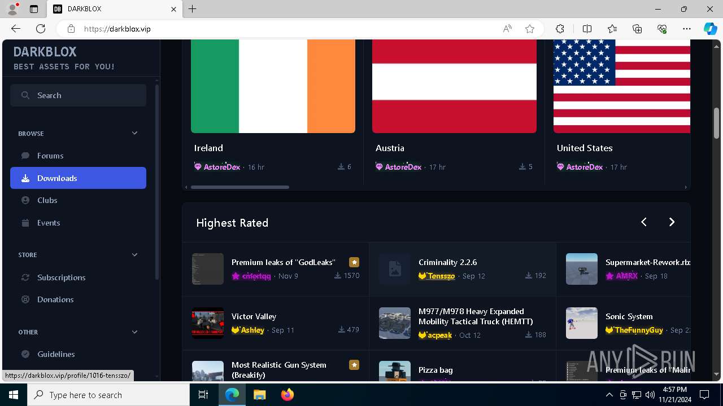
Task: Open Criminality 2.2.6 download
Action: (447, 262)
